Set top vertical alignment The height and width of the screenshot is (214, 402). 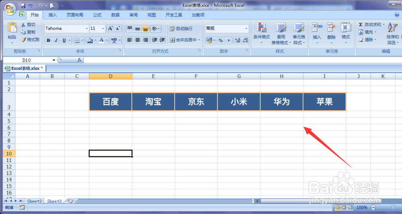pos(130,29)
